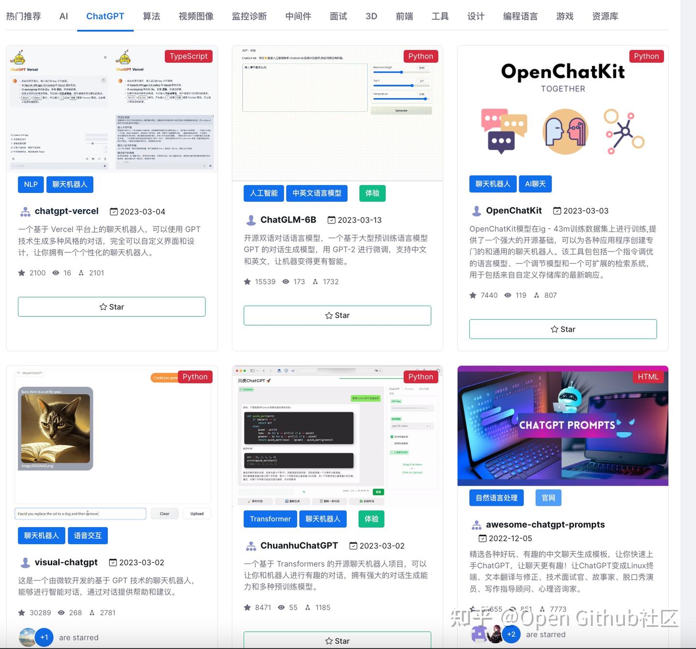Click the 官网 link on awesome-chatgpt-prompts
The width and height of the screenshot is (696, 649).
(548, 498)
